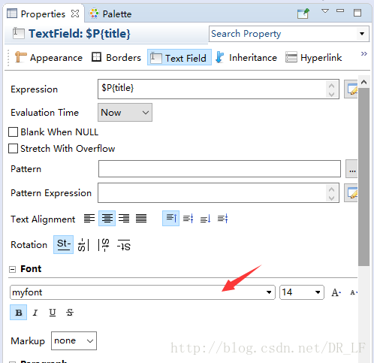
Task: Enable Stretch With Overflow checkbox
Action: click(x=13, y=149)
